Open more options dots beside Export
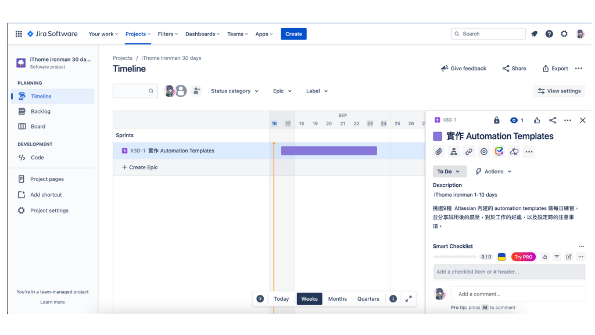The image size is (595, 335). pyautogui.click(x=578, y=69)
